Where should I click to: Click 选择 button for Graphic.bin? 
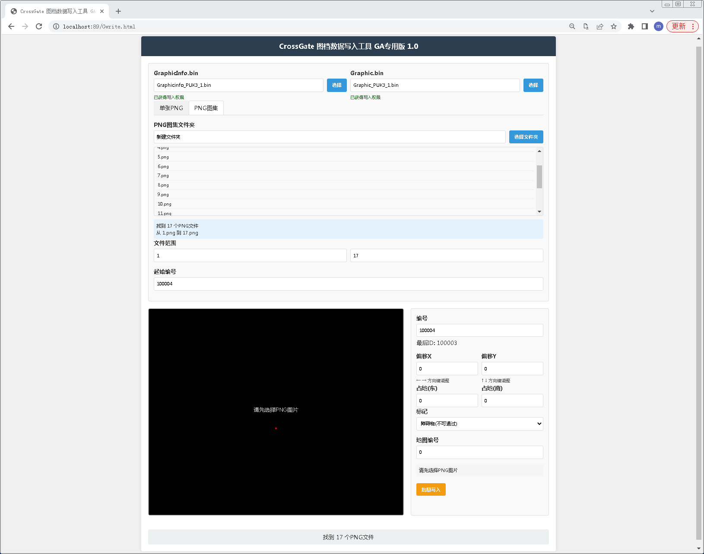coord(533,85)
